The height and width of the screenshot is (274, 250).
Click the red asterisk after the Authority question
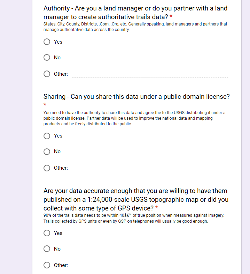171,17
